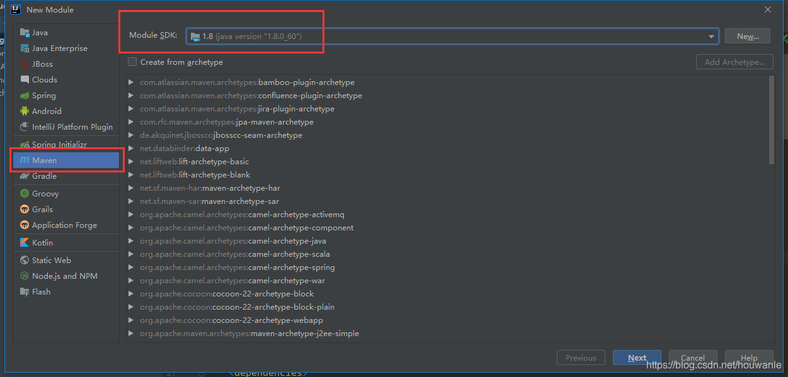
Task: Select Java Enterprise module type
Action: 66,48
